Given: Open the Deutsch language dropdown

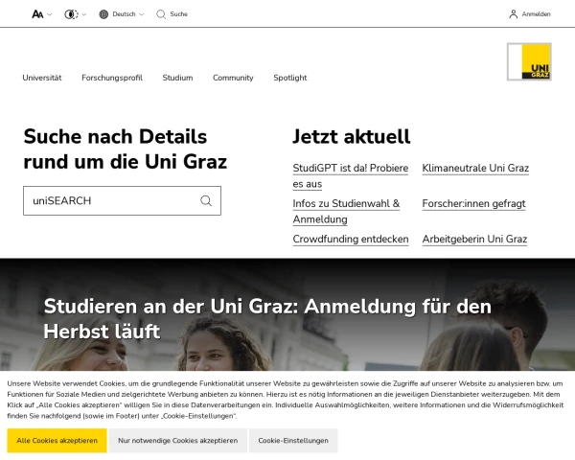Looking at the screenshot, I should pos(128,14).
